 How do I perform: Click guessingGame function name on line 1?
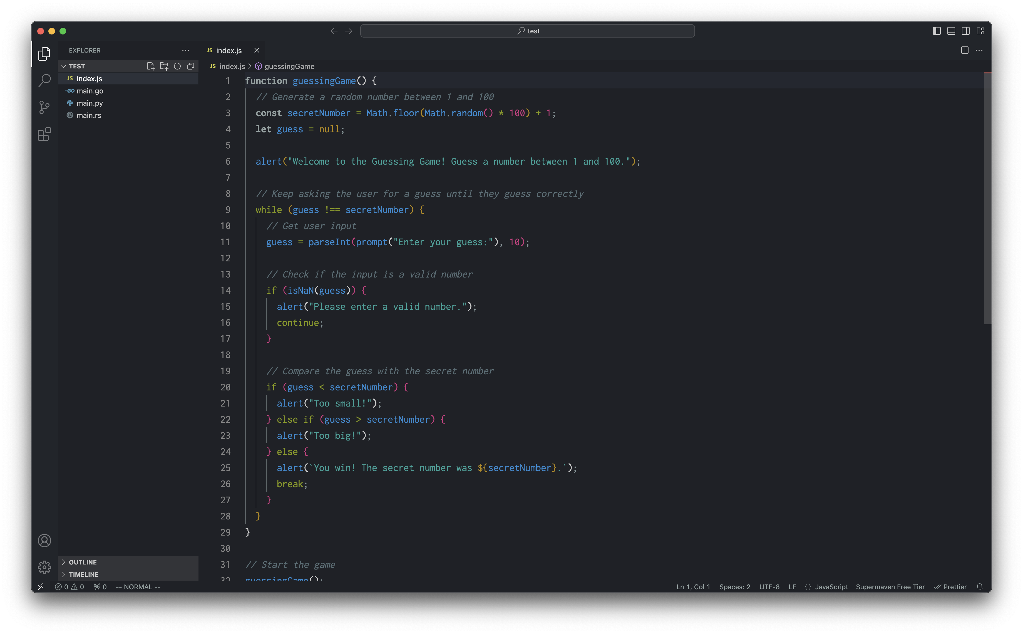pos(324,81)
